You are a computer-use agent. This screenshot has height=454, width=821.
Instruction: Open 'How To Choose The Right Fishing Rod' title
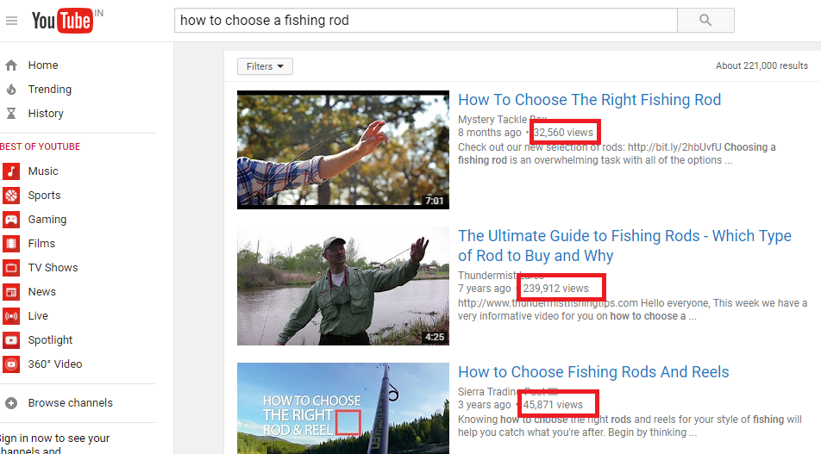(x=590, y=99)
